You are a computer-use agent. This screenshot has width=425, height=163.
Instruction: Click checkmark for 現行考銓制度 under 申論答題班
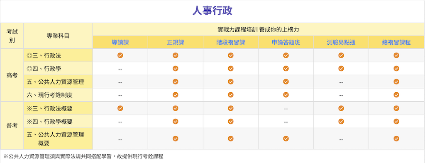pyautogui.click(x=286, y=95)
